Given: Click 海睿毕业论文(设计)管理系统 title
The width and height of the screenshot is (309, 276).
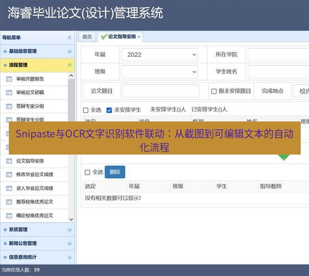Looking at the screenshot, I should (x=85, y=13).
